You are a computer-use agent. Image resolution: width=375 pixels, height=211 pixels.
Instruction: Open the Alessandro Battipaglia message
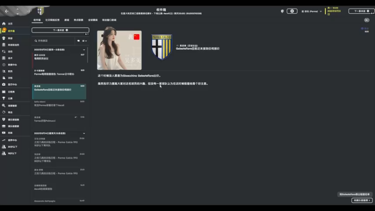coord(60,202)
